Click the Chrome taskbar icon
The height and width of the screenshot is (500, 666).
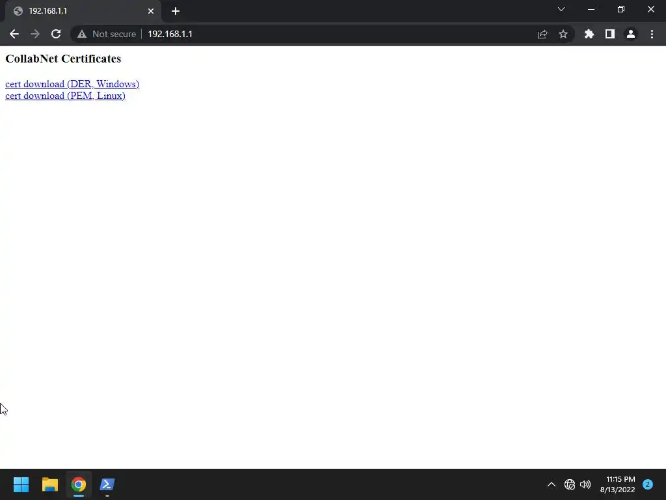click(79, 484)
